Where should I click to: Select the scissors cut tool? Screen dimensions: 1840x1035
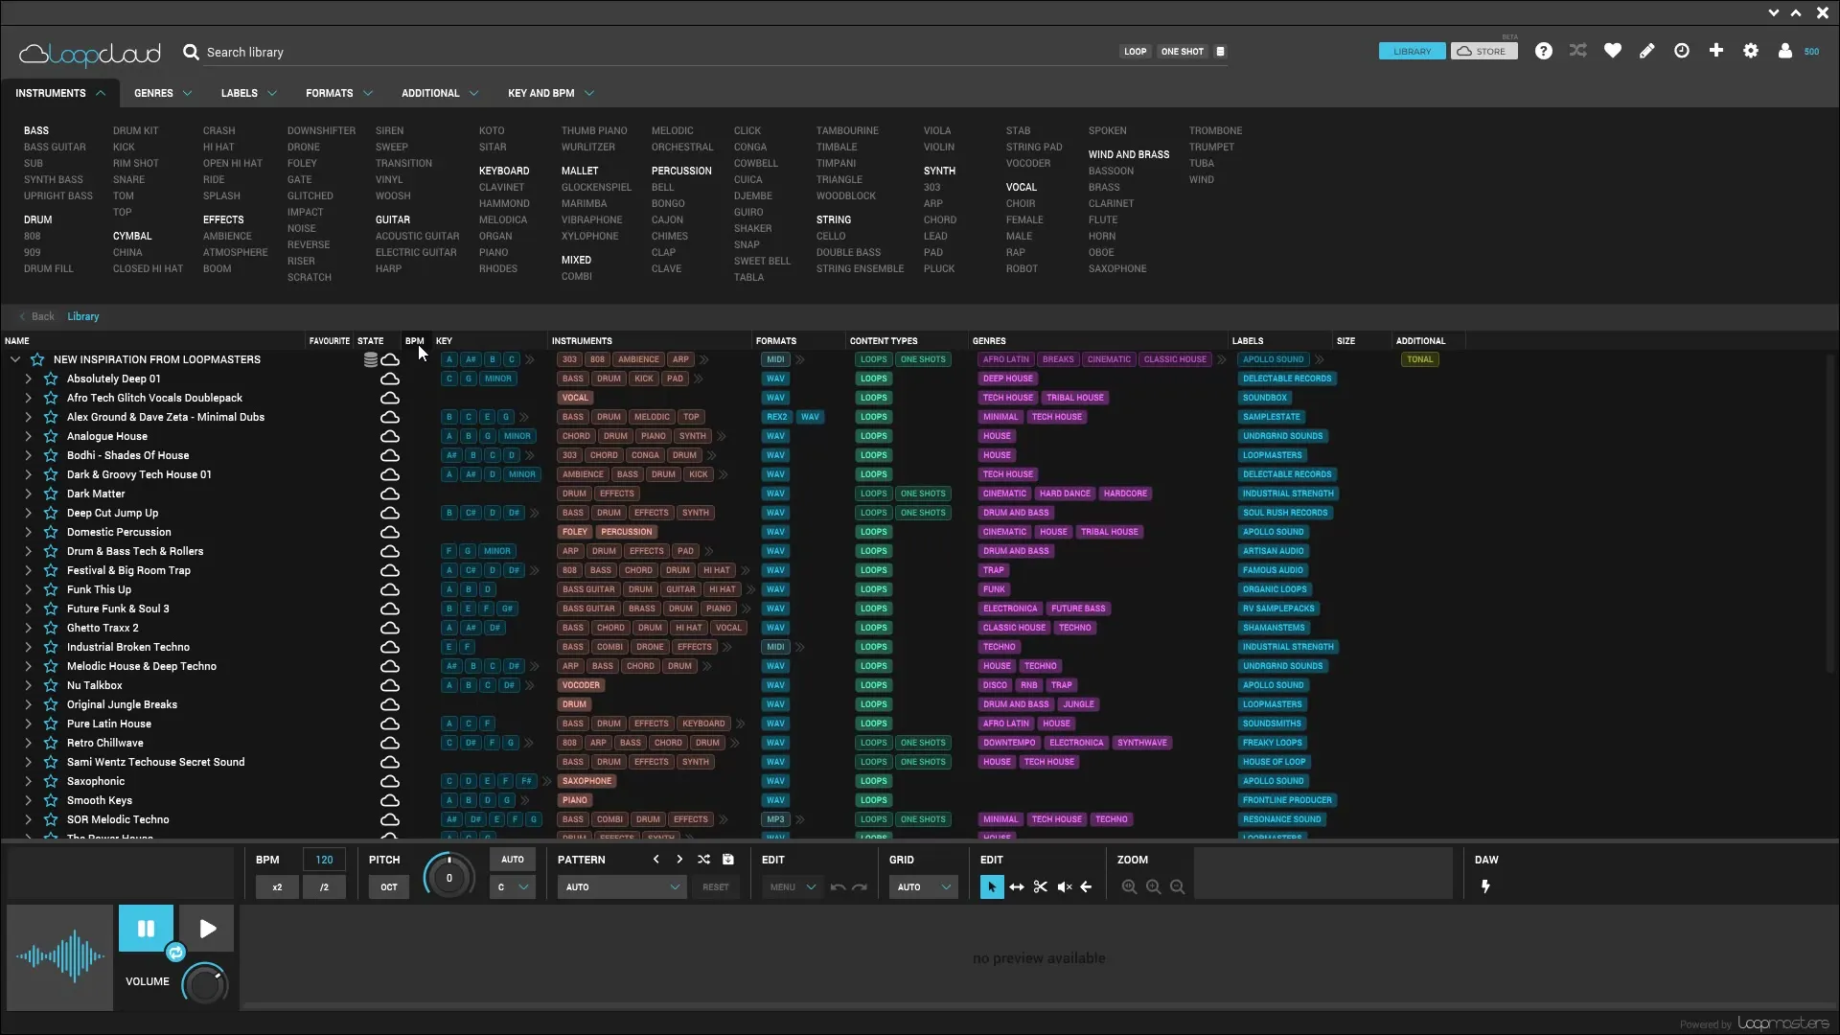tap(1041, 887)
